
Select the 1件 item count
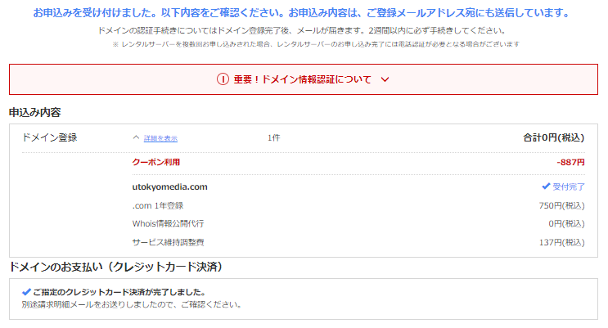pyautogui.click(x=274, y=137)
